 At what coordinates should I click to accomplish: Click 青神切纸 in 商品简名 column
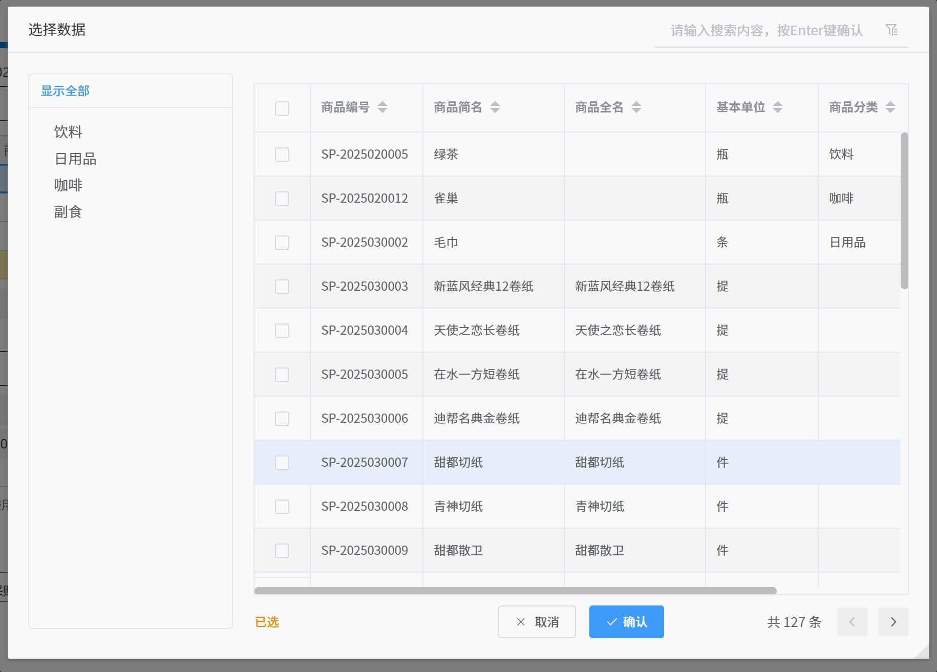coord(458,506)
